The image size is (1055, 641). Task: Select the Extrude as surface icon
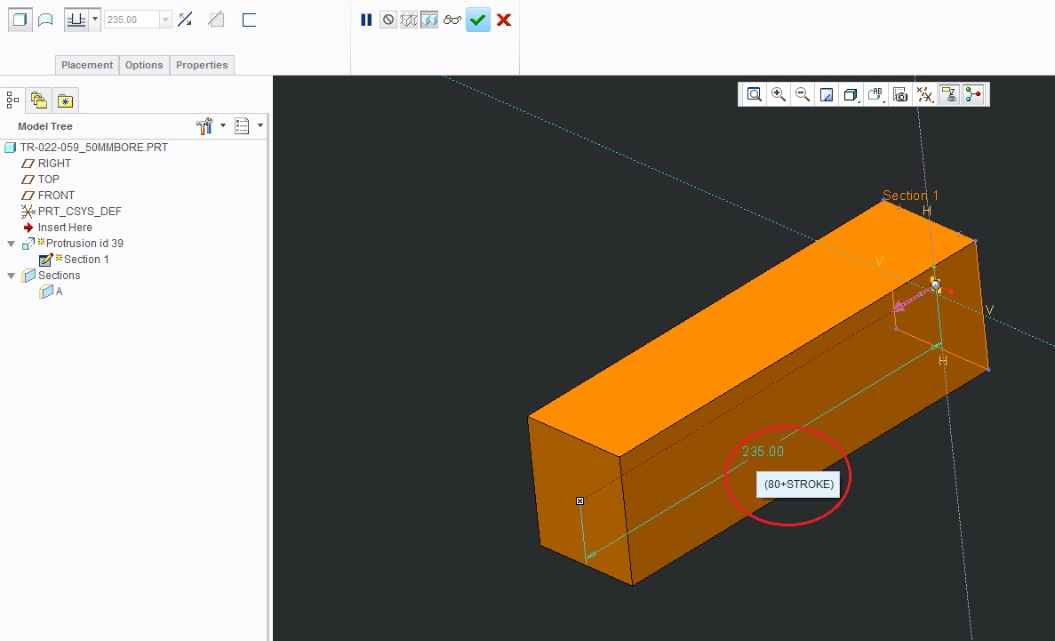click(45, 19)
